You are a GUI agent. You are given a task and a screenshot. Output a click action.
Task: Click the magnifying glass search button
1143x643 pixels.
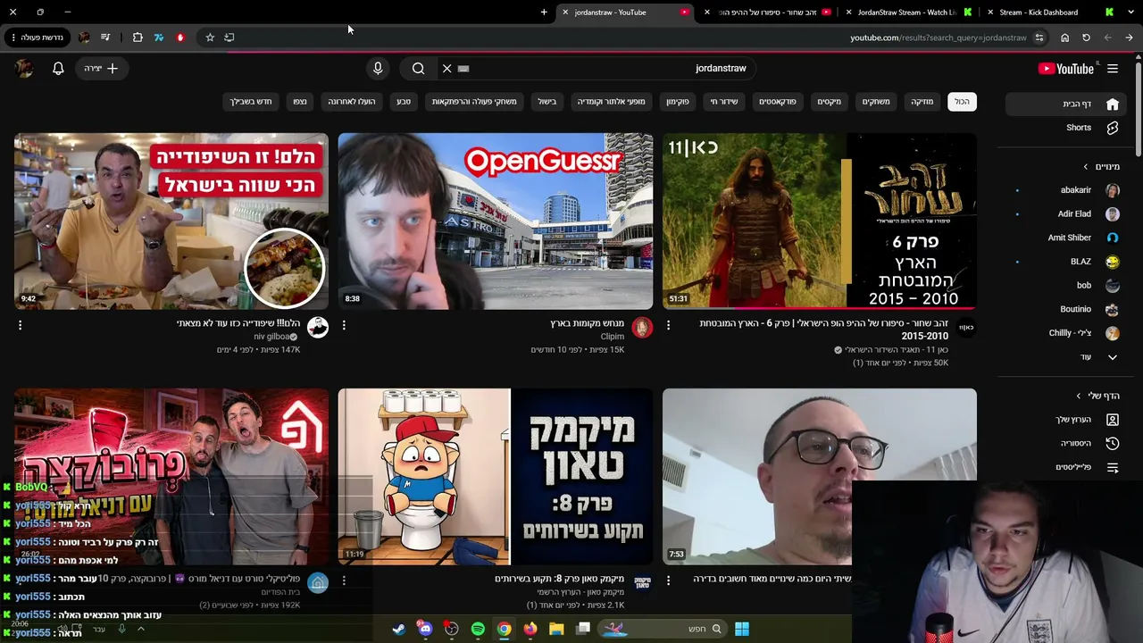click(418, 68)
